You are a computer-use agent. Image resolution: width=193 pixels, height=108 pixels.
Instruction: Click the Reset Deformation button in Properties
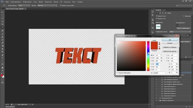click(183, 28)
